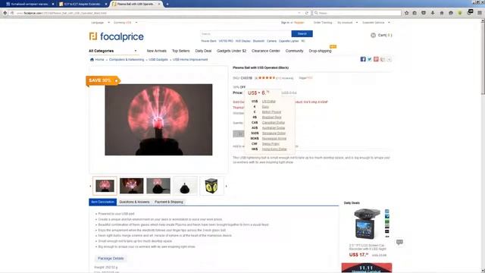
Task: Select British Pound in currency list
Action: pyautogui.click(x=271, y=112)
